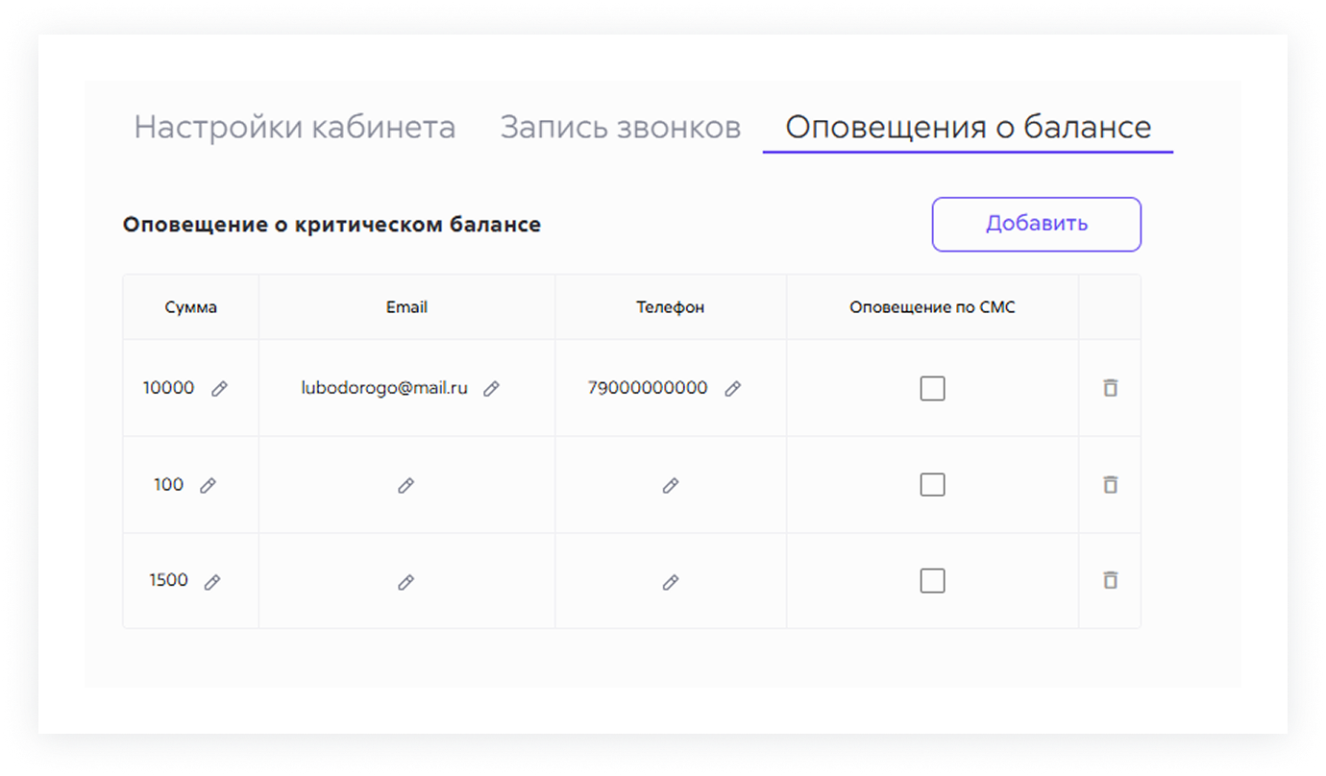Add an email to the 100 alert row
Viewport: 1326px width, 776px height.
click(405, 485)
